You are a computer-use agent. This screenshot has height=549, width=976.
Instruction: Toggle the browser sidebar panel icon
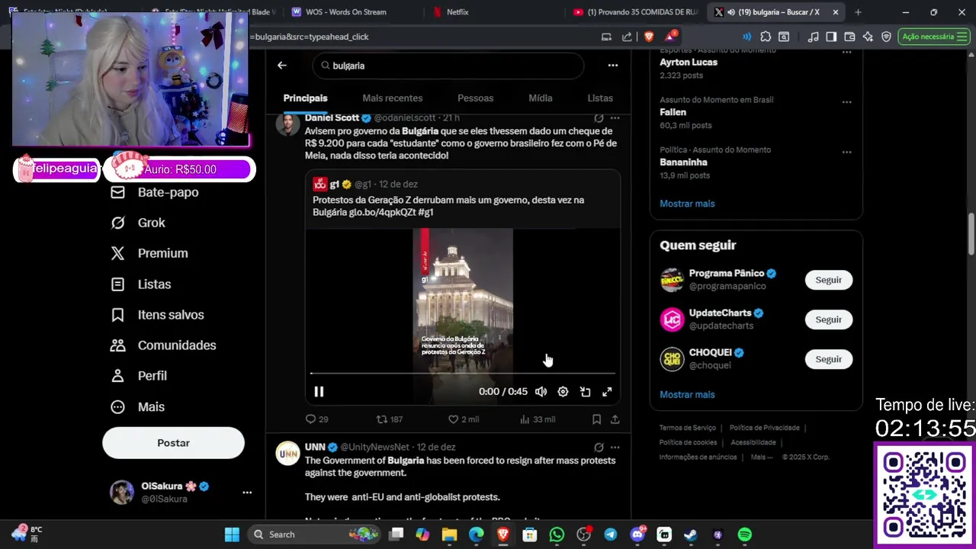(831, 37)
